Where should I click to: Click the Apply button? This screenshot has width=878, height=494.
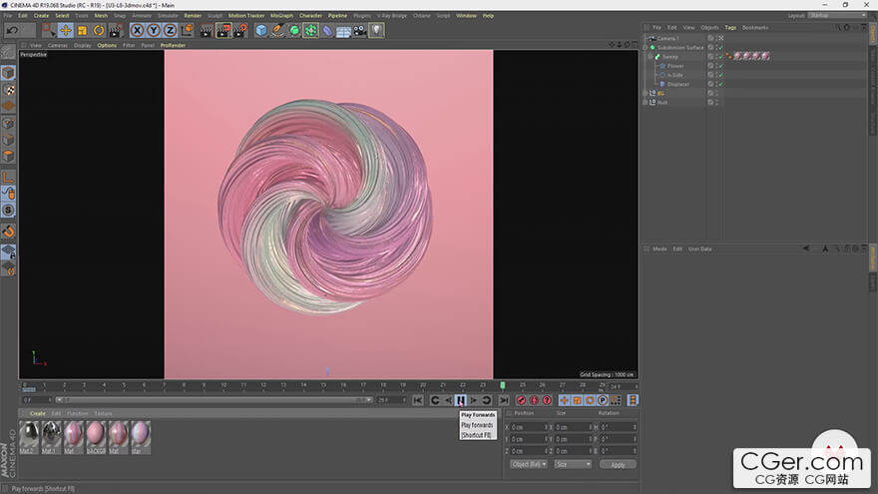618,464
